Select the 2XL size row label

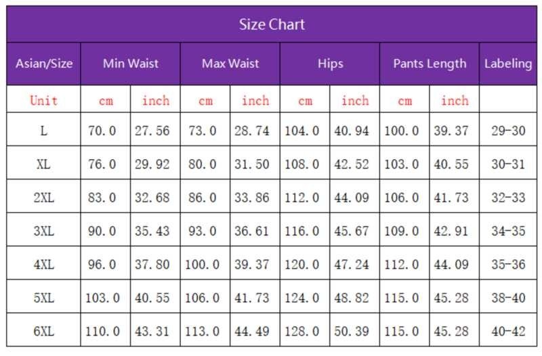(x=44, y=198)
